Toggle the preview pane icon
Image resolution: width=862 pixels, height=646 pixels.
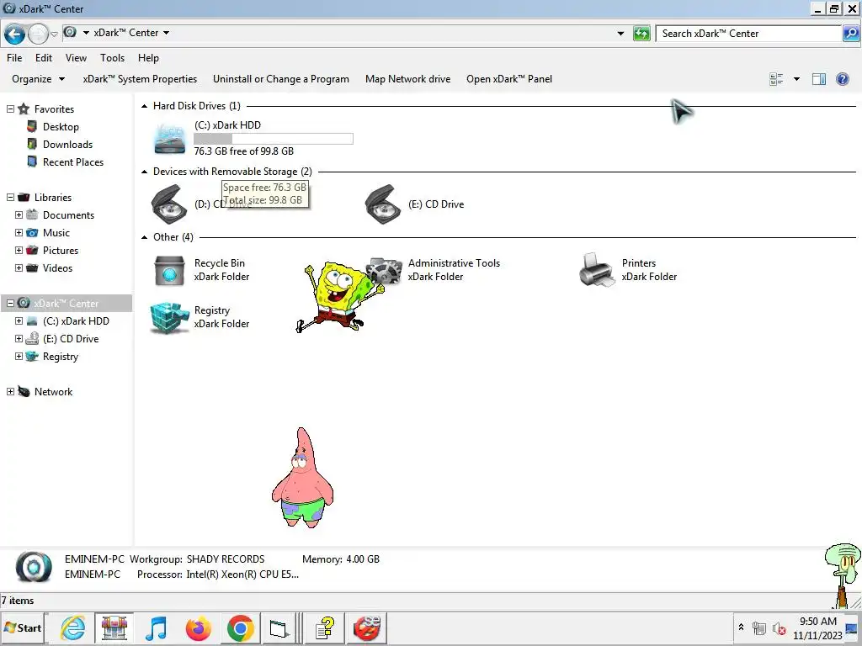click(819, 79)
